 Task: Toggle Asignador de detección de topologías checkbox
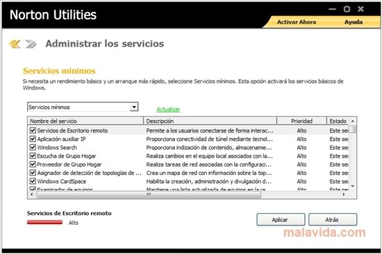[33, 173]
